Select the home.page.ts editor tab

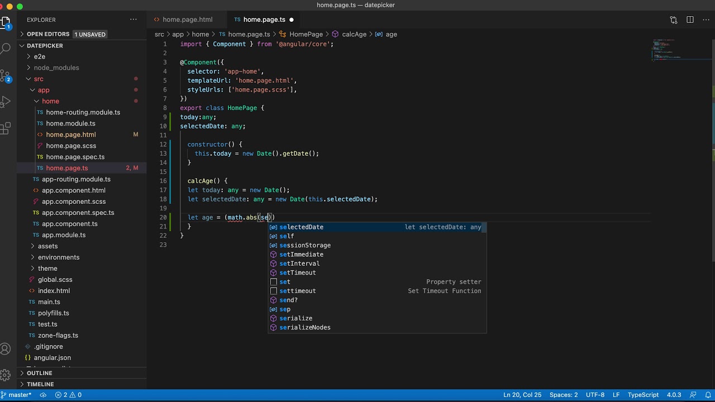point(264,20)
